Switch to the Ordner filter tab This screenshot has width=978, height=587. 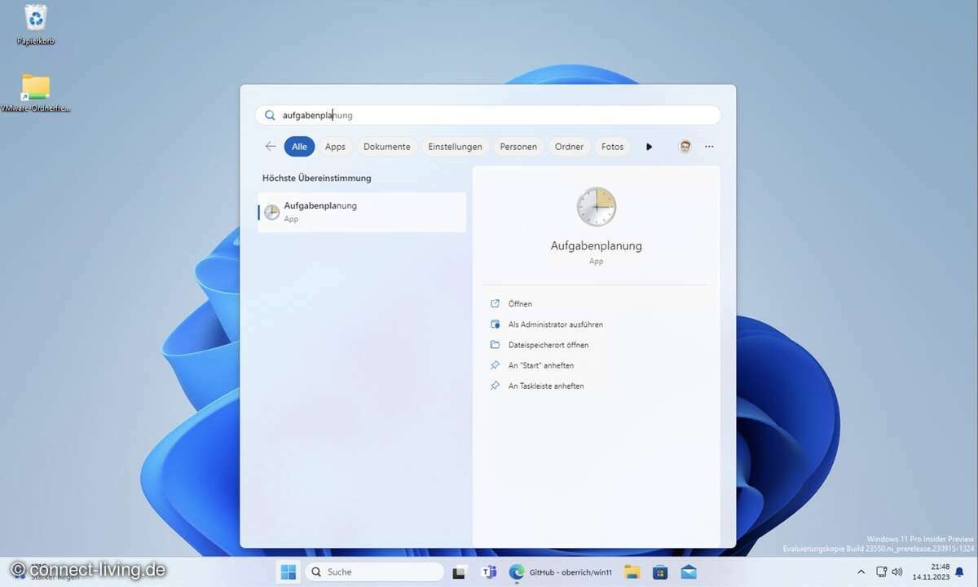pos(569,147)
